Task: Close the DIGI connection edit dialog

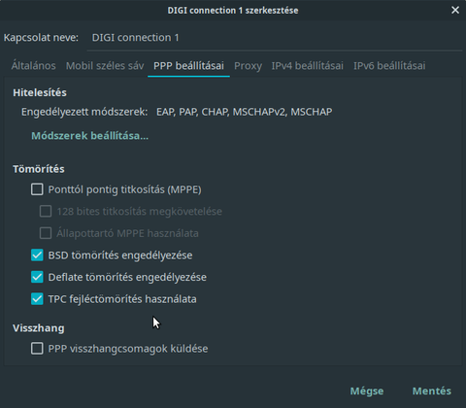Action: [455, 11]
